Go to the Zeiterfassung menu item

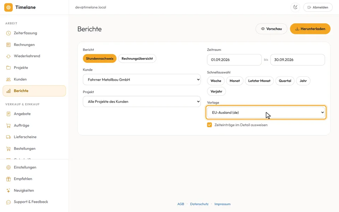click(34, 33)
